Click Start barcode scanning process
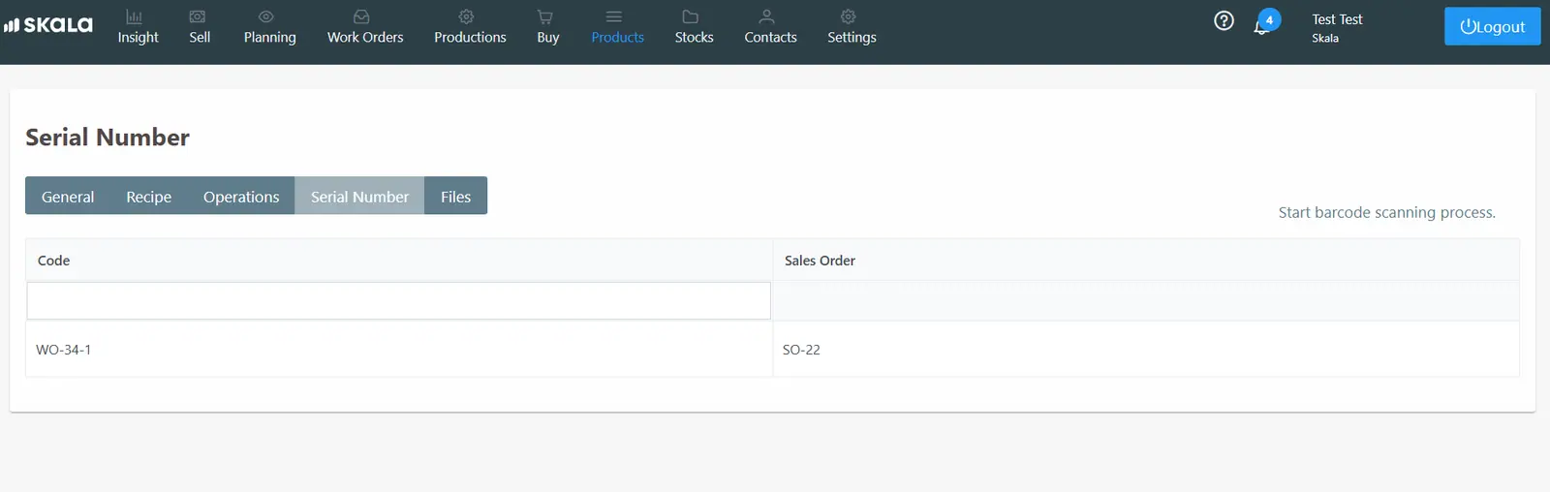The width and height of the screenshot is (1550, 492). [1386, 212]
